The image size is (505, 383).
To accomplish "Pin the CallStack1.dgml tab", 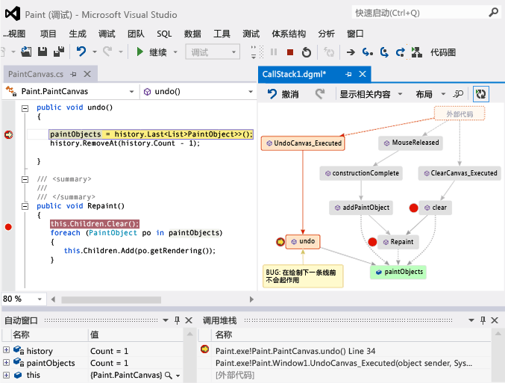I will point(348,75).
